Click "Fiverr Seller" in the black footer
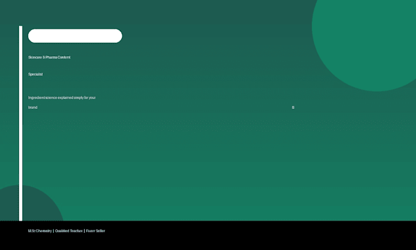The height and width of the screenshot is (250, 416). click(x=95, y=231)
